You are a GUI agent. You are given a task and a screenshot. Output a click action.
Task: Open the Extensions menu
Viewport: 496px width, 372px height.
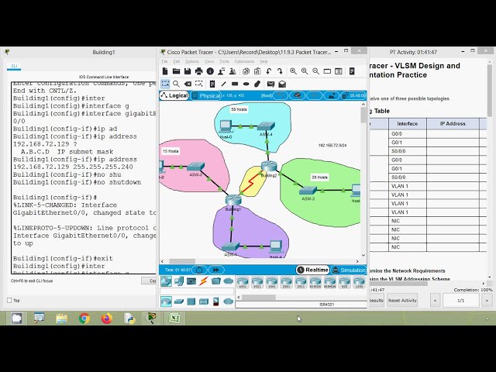pos(244,61)
